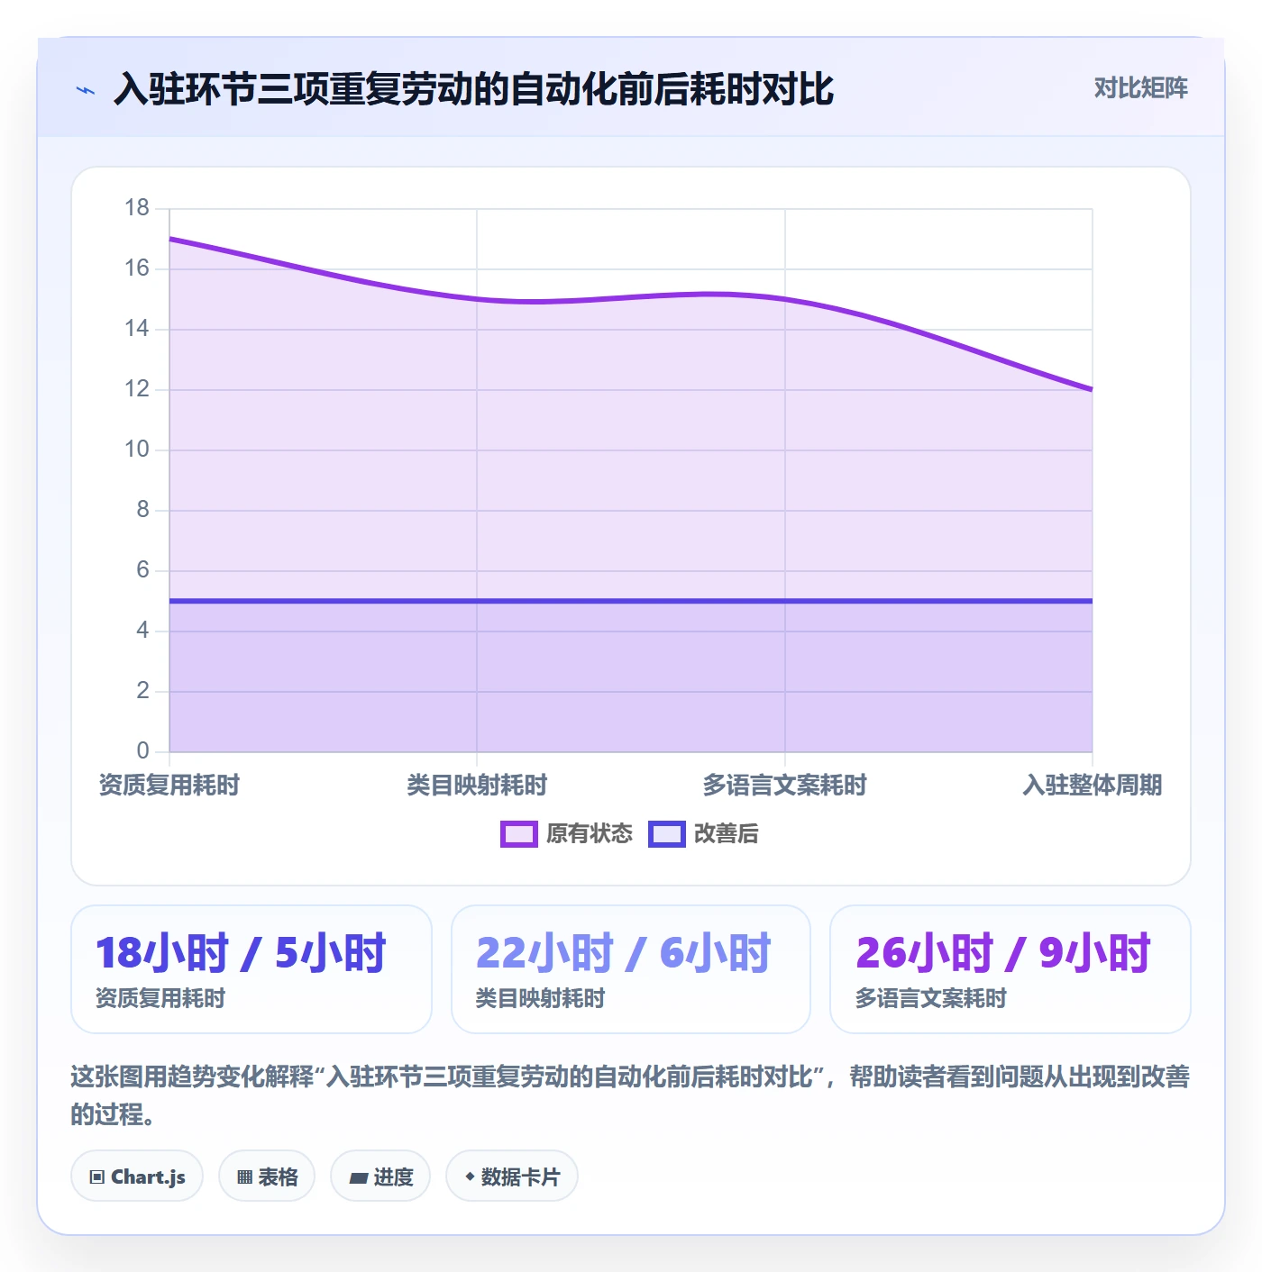
Task: Click the diamond icon in the 数据卡片 chip
Action: [x=470, y=1177]
